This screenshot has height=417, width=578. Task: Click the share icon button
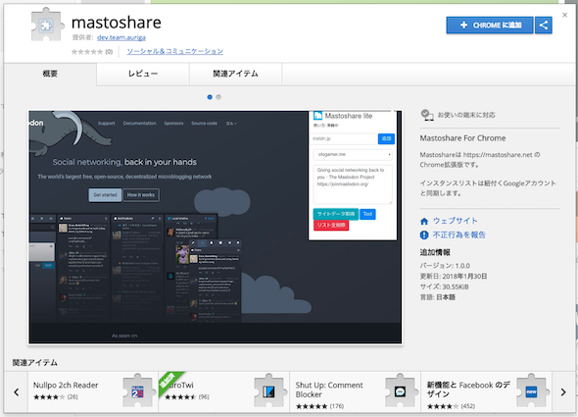point(544,26)
